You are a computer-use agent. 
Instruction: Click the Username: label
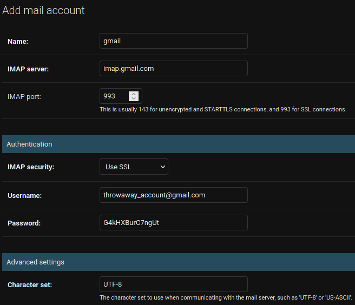click(25, 195)
